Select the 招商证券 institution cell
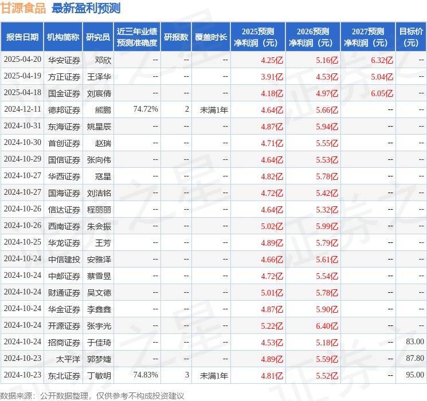Viewport: 427px width, 401px height. pyautogui.click(x=64, y=343)
